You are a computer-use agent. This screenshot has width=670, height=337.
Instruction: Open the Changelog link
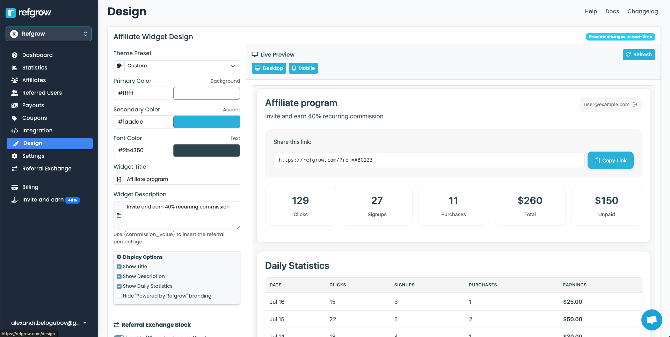pos(642,12)
